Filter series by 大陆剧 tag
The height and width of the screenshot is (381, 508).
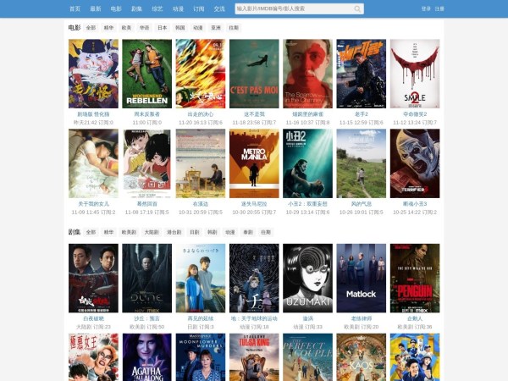(151, 231)
